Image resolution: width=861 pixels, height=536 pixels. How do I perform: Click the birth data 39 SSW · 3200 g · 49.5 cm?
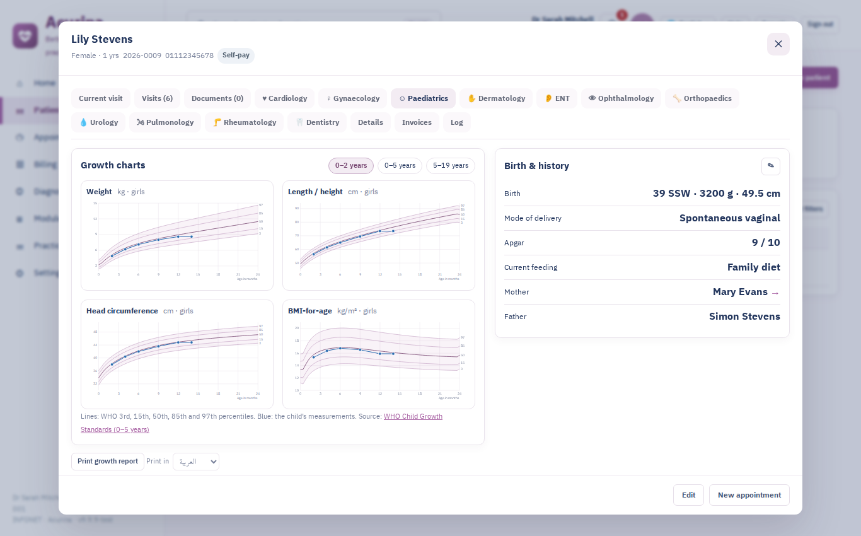tap(717, 194)
